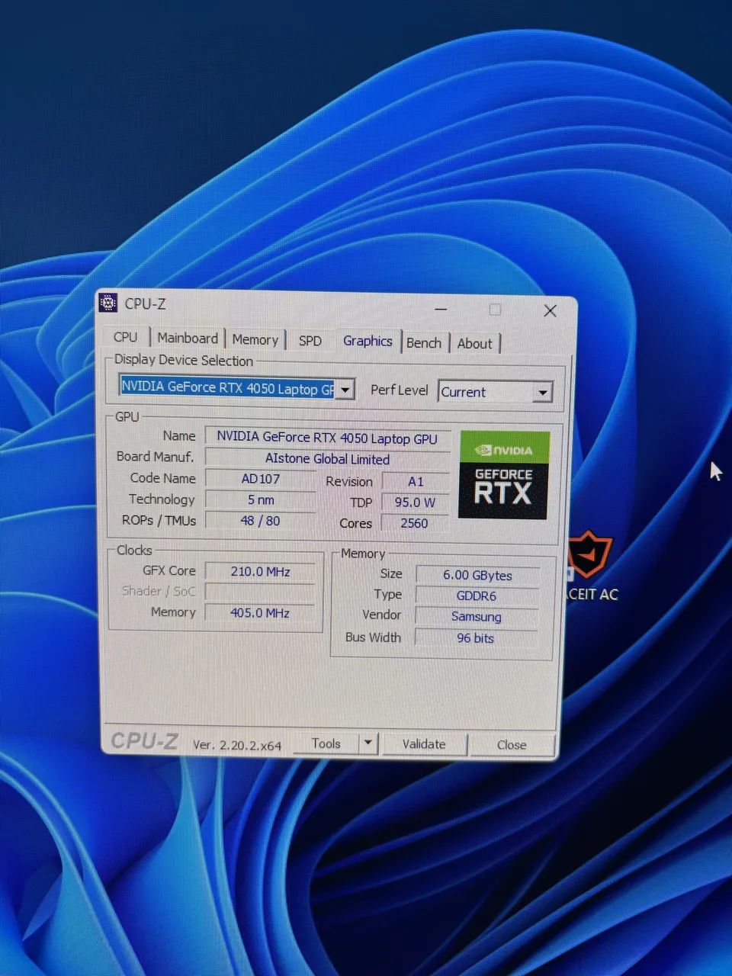Click the GDDR6 memory type value
Screen dimensions: 732x976
tap(477, 596)
